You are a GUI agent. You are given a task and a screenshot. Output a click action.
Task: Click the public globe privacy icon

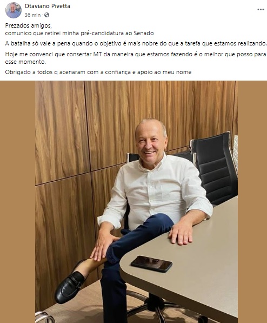[46, 15]
